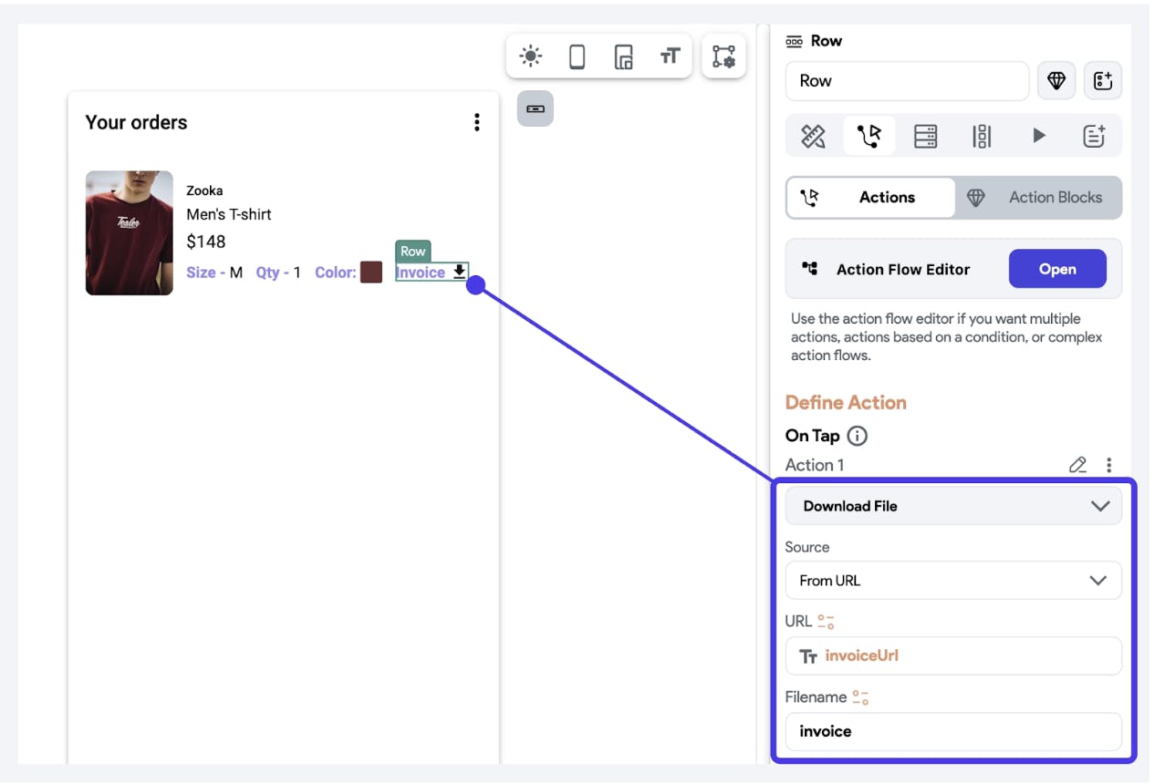Click the Row header icon in properties panel
This screenshot has width=1155, height=784.
point(794,41)
